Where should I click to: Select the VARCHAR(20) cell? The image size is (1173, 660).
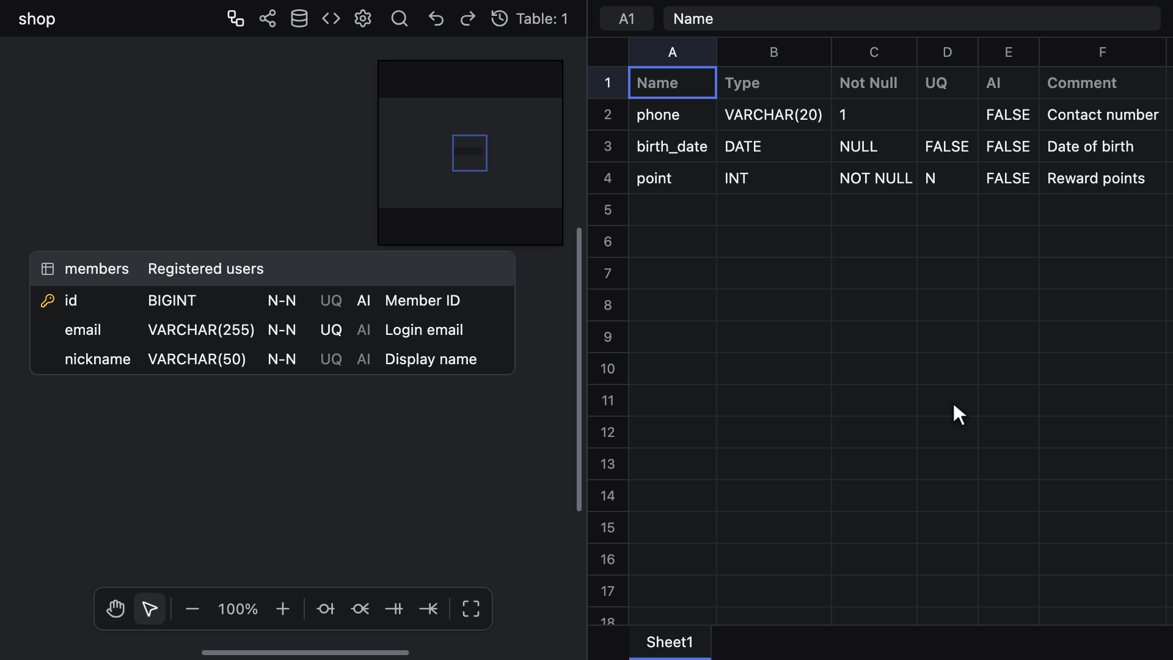pos(774,114)
